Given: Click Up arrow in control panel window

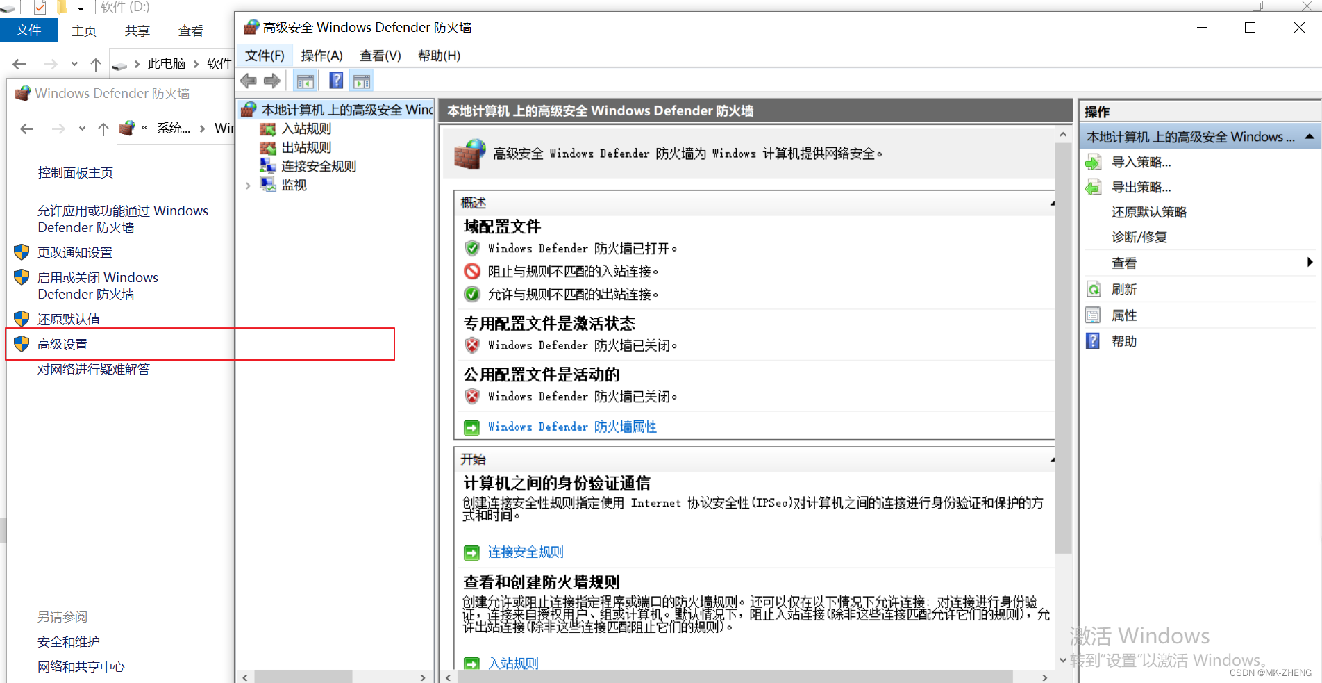Looking at the screenshot, I should point(103,129).
